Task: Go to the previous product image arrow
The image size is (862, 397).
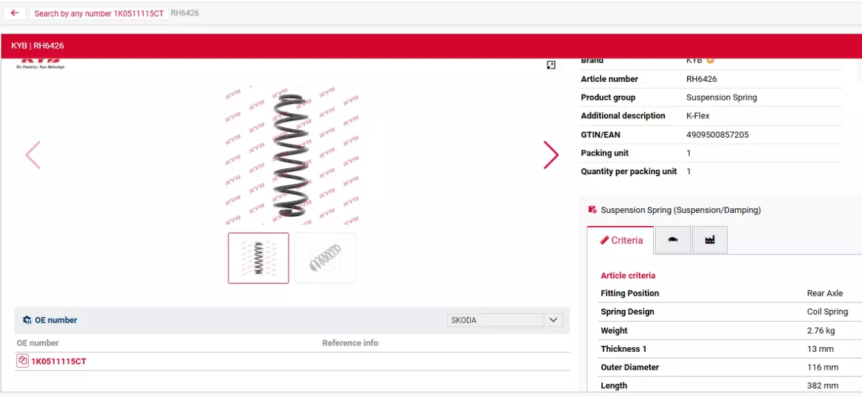Action: (x=33, y=155)
